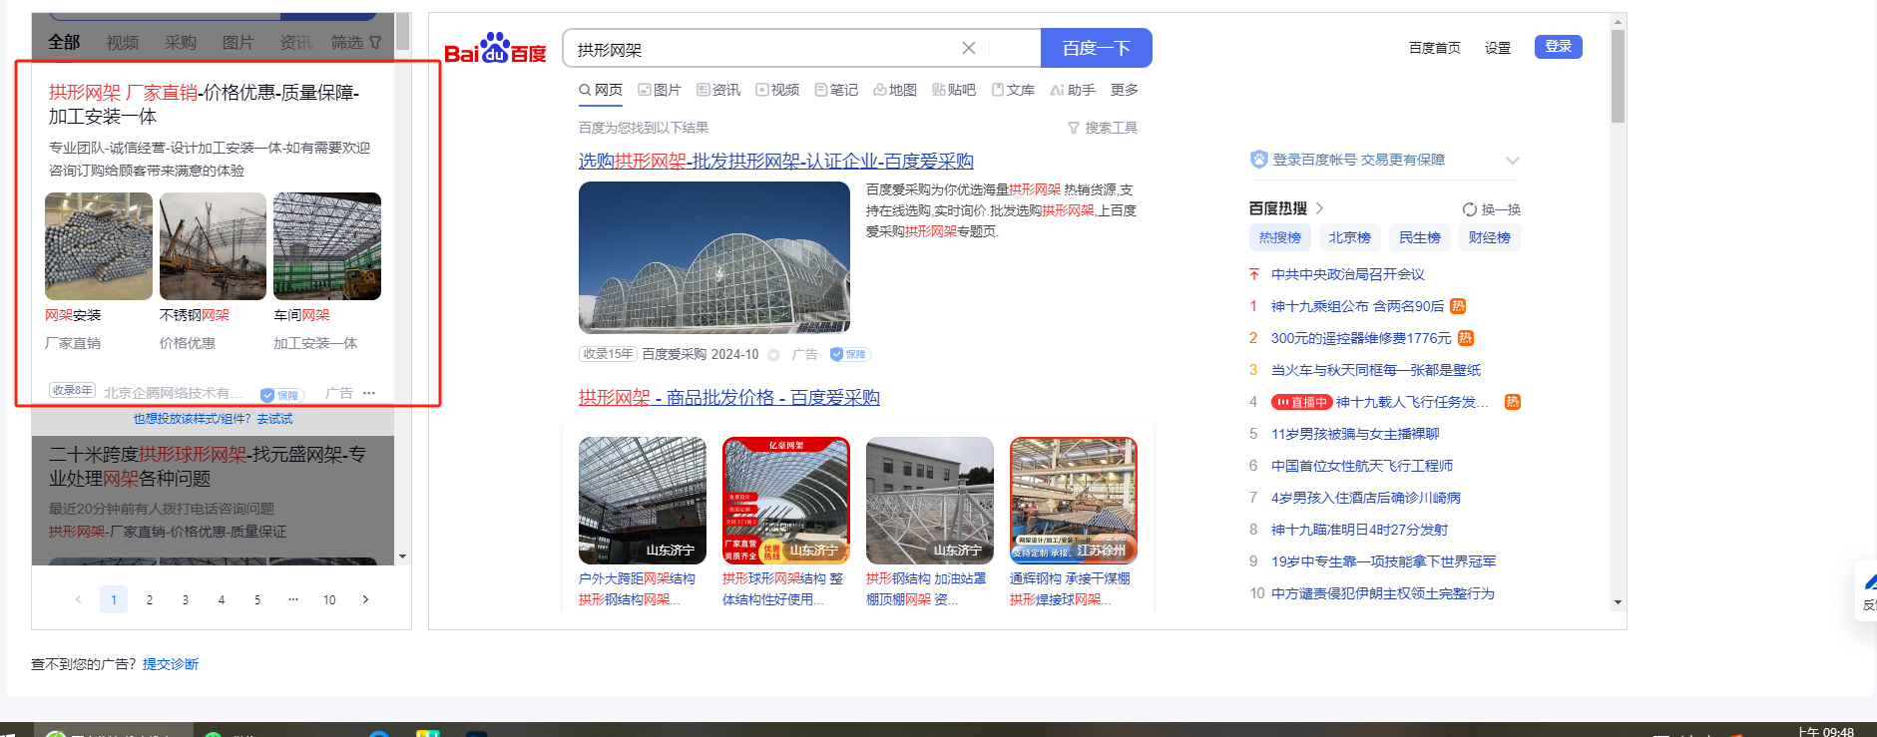The width and height of the screenshot is (1877, 737).
Task: Open result 选购拱形网架-批发拱形网架-认证企业
Action: click(776, 161)
